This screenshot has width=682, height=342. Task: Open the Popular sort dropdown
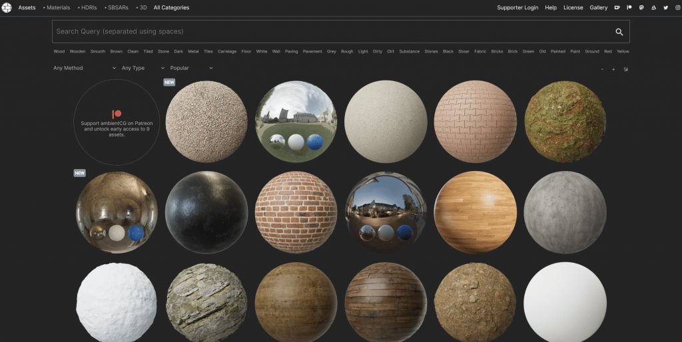point(191,68)
